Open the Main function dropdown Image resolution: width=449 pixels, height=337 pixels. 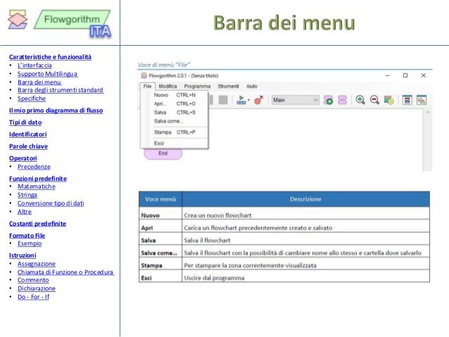pos(296,100)
